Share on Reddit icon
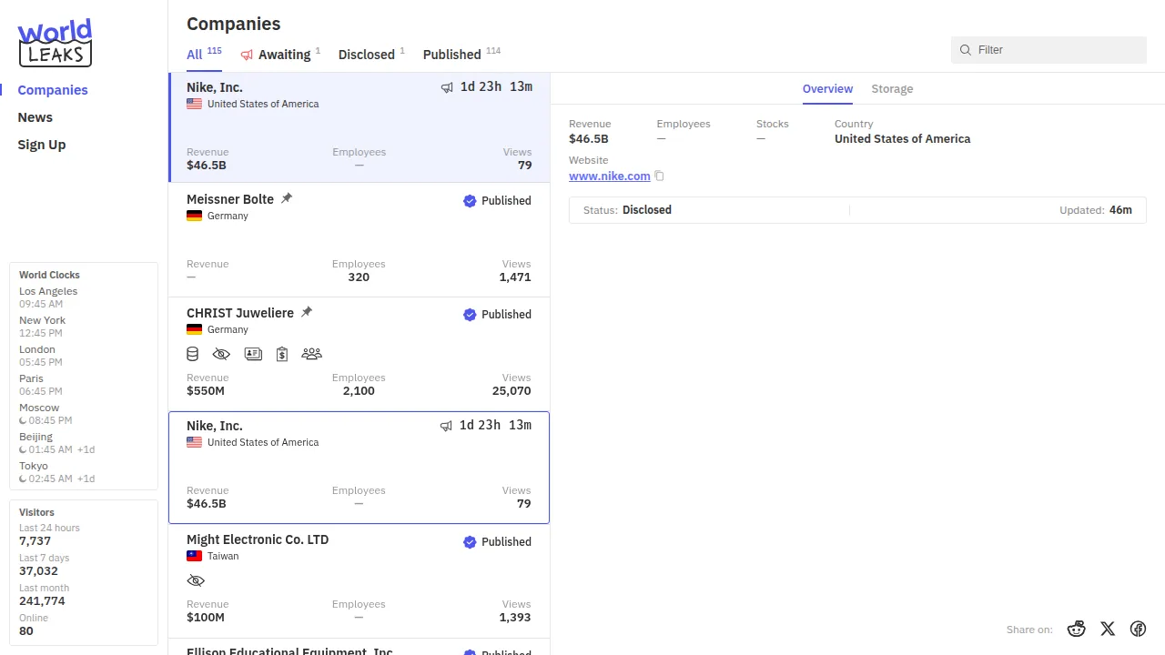1165x655 pixels. 1077,629
